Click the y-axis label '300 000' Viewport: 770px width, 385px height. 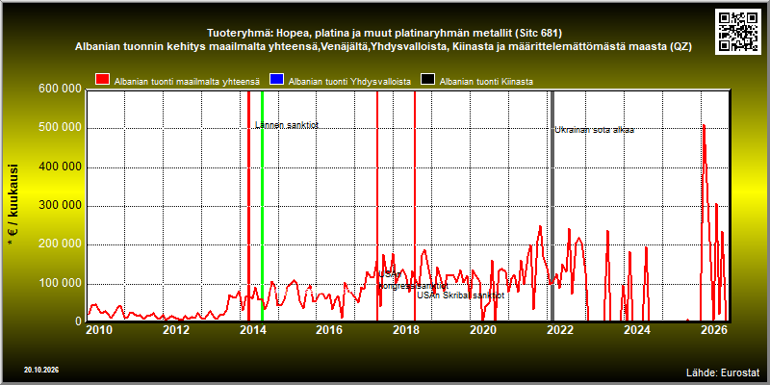click(x=60, y=206)
